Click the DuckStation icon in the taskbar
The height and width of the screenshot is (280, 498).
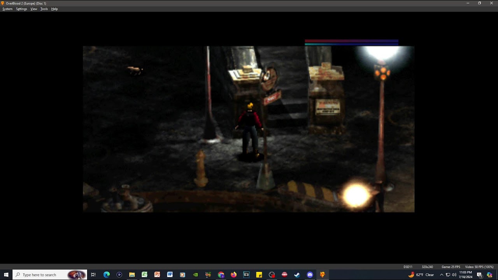click(322, 275)
